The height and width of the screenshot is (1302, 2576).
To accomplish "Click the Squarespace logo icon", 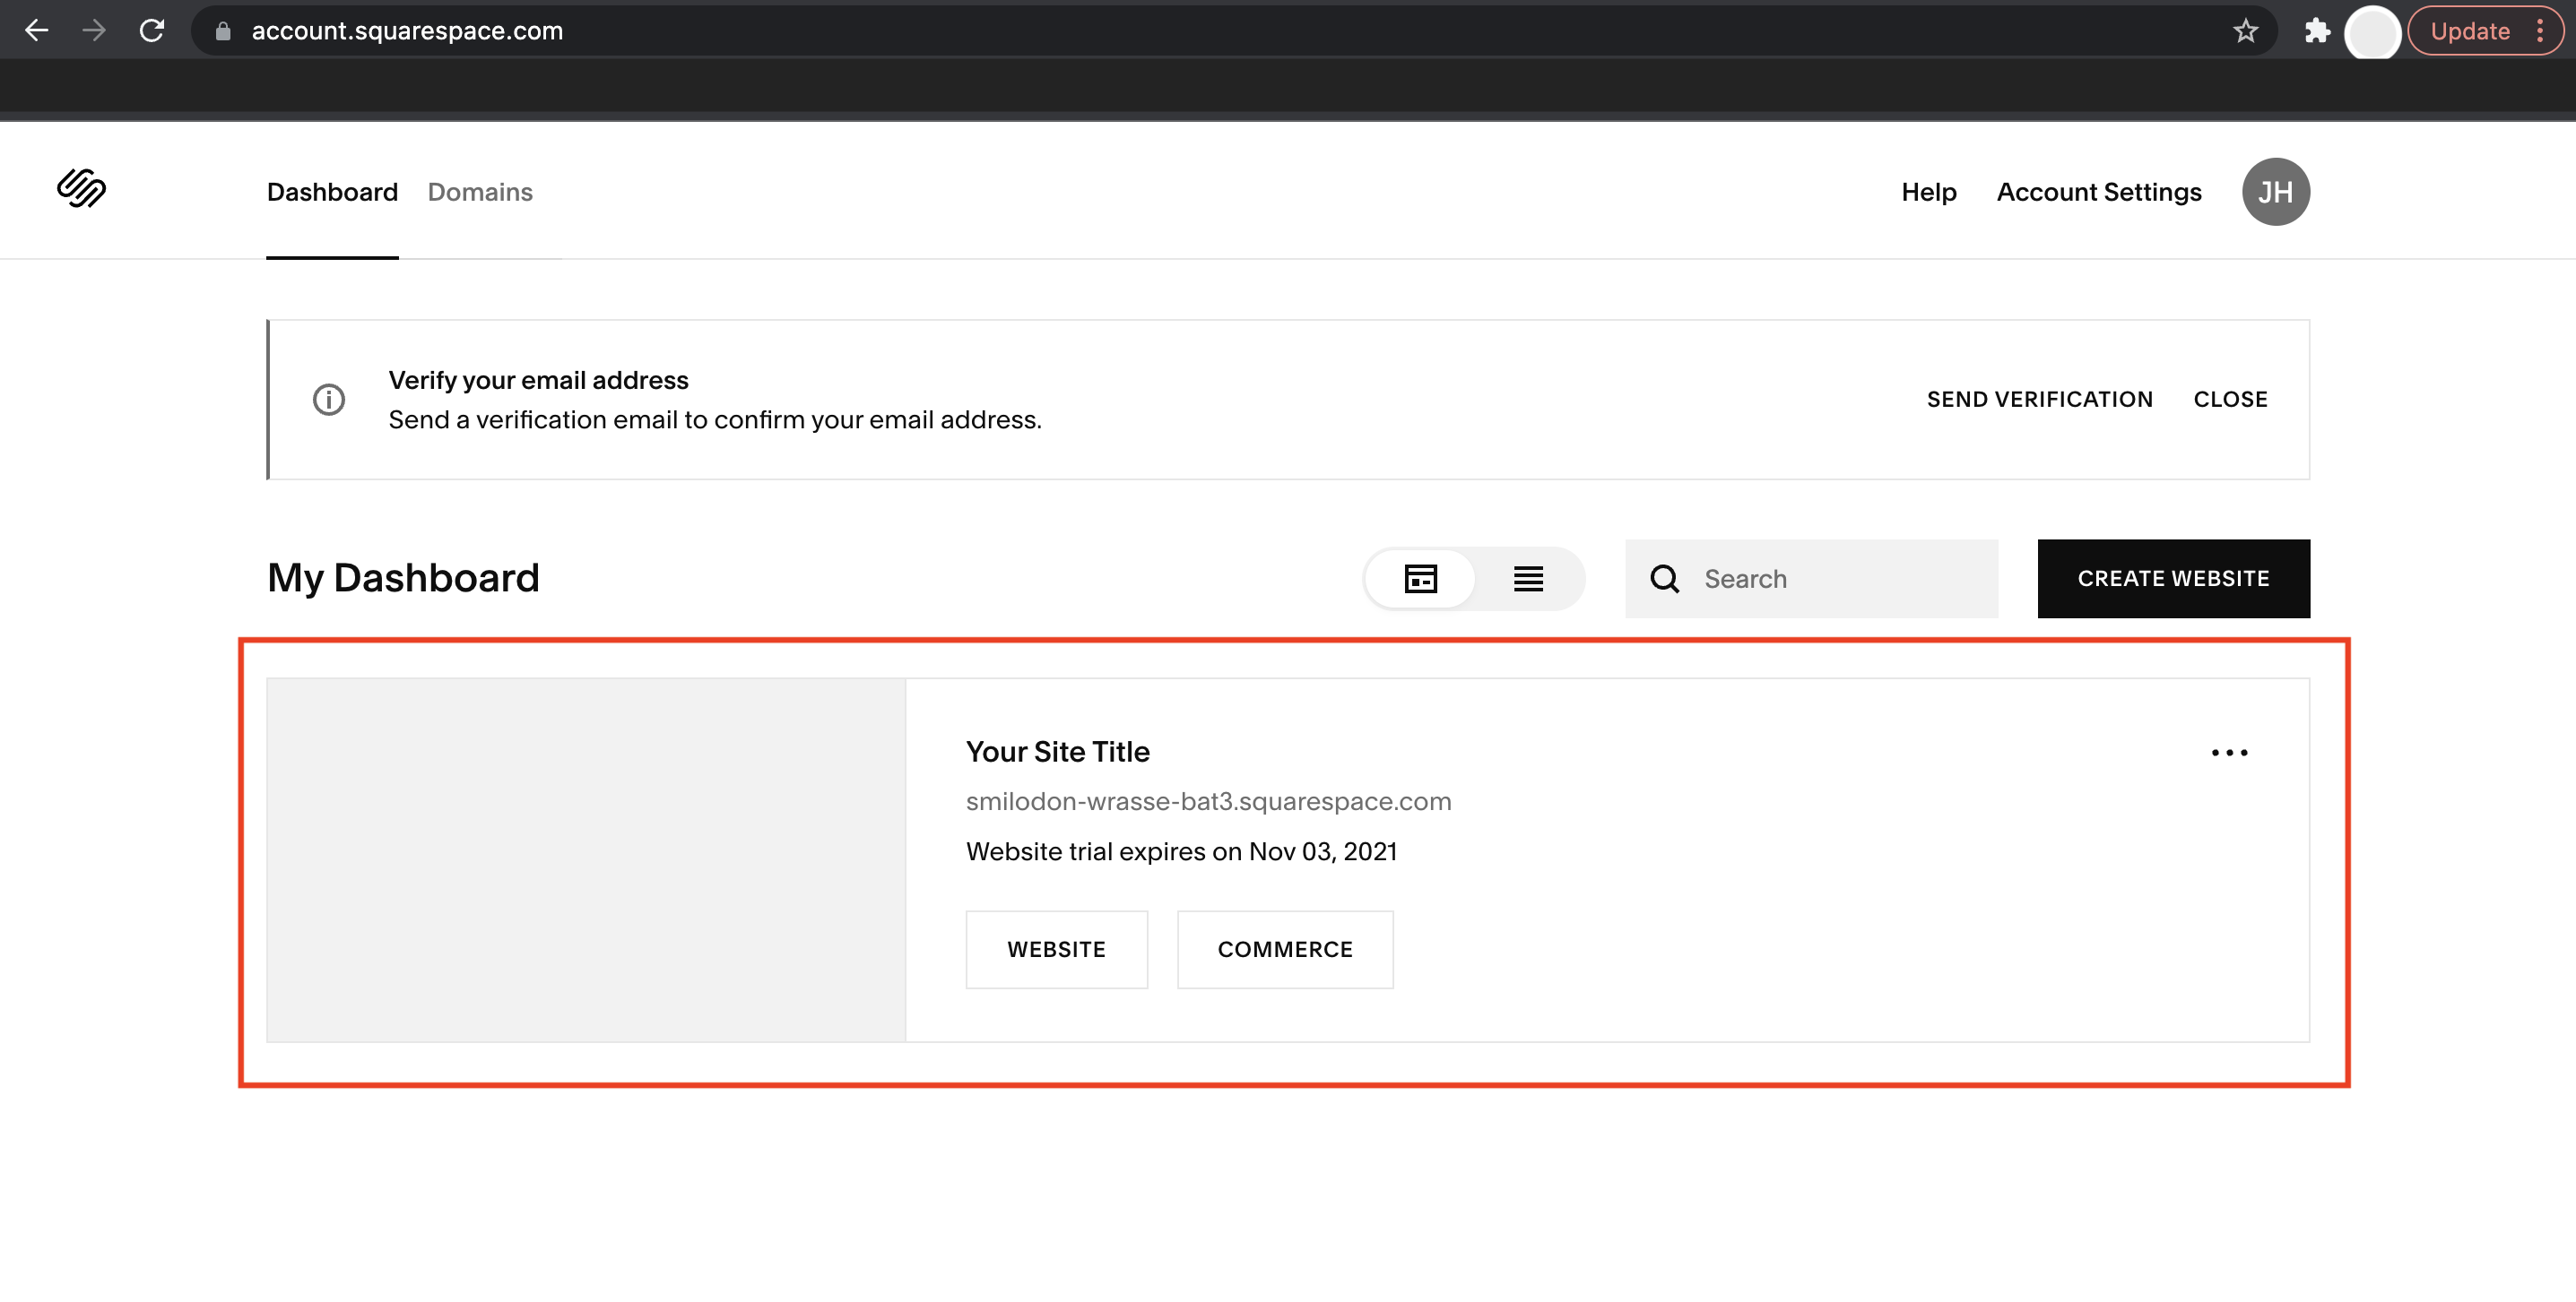I will point(83,187).
